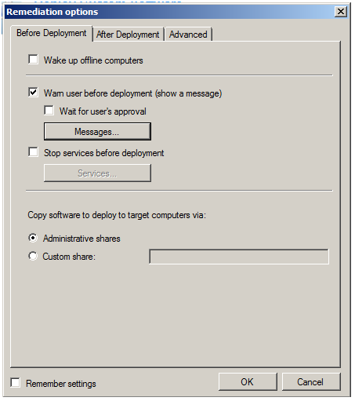
Task: Check the Remember settings checkbox
Action: (15, 382)
